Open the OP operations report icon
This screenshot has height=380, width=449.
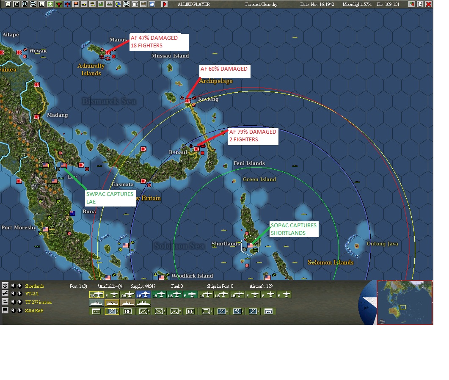tap(135, 4)
